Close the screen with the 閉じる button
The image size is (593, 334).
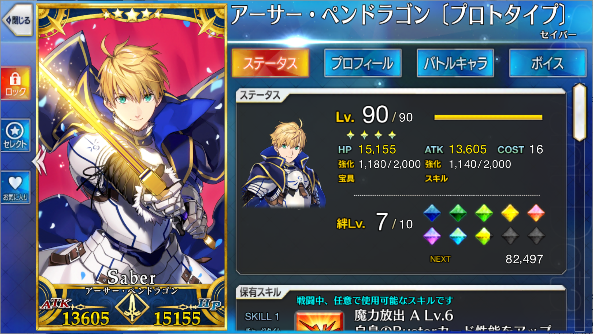pos(18,19)
